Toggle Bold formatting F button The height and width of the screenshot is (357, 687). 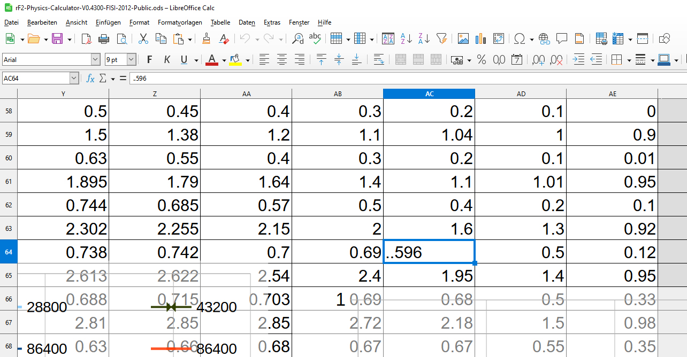(x=149, y=59)
